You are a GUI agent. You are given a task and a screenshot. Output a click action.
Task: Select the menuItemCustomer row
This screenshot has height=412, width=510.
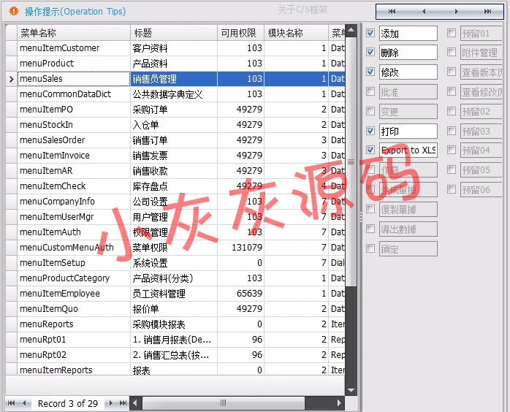coord(175,48)
